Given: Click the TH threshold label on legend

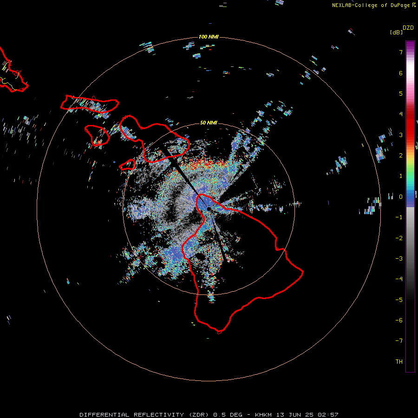Looking at the screenshot, I should 399,362.
